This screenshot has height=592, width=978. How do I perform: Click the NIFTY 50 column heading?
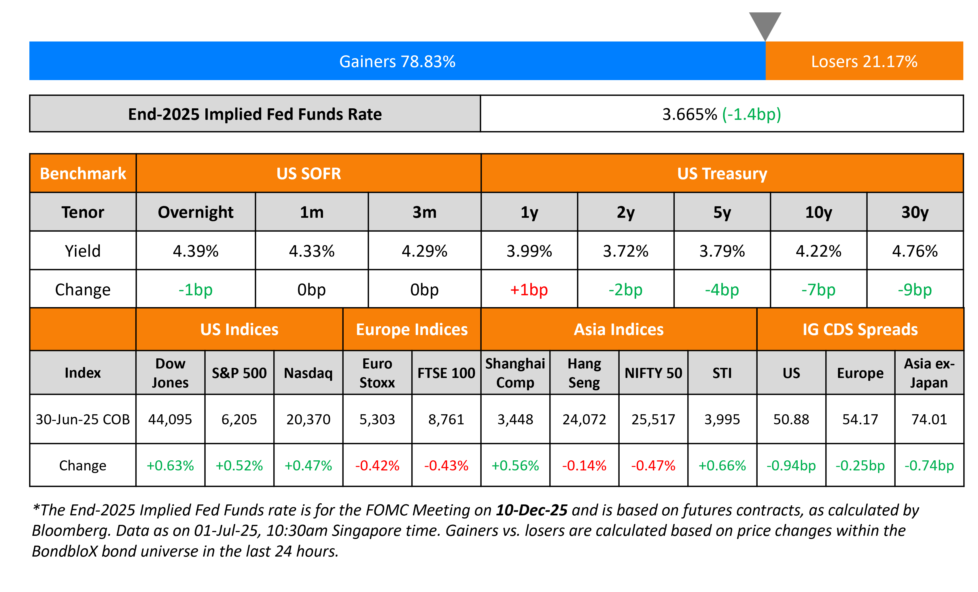653,373
